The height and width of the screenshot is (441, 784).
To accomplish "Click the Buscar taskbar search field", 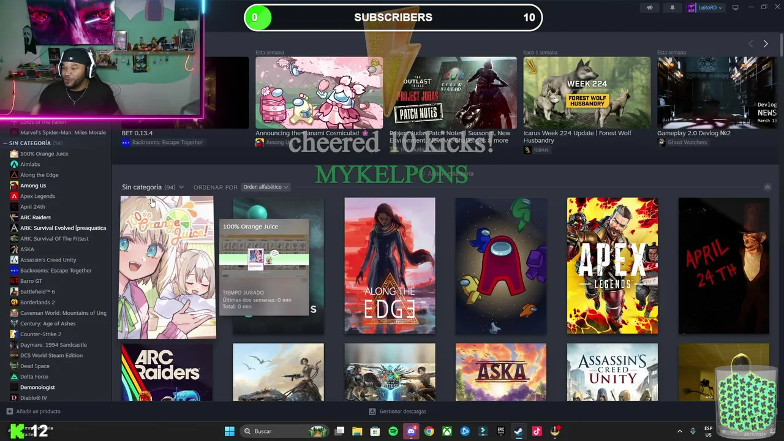I will (x=284, y=431).
